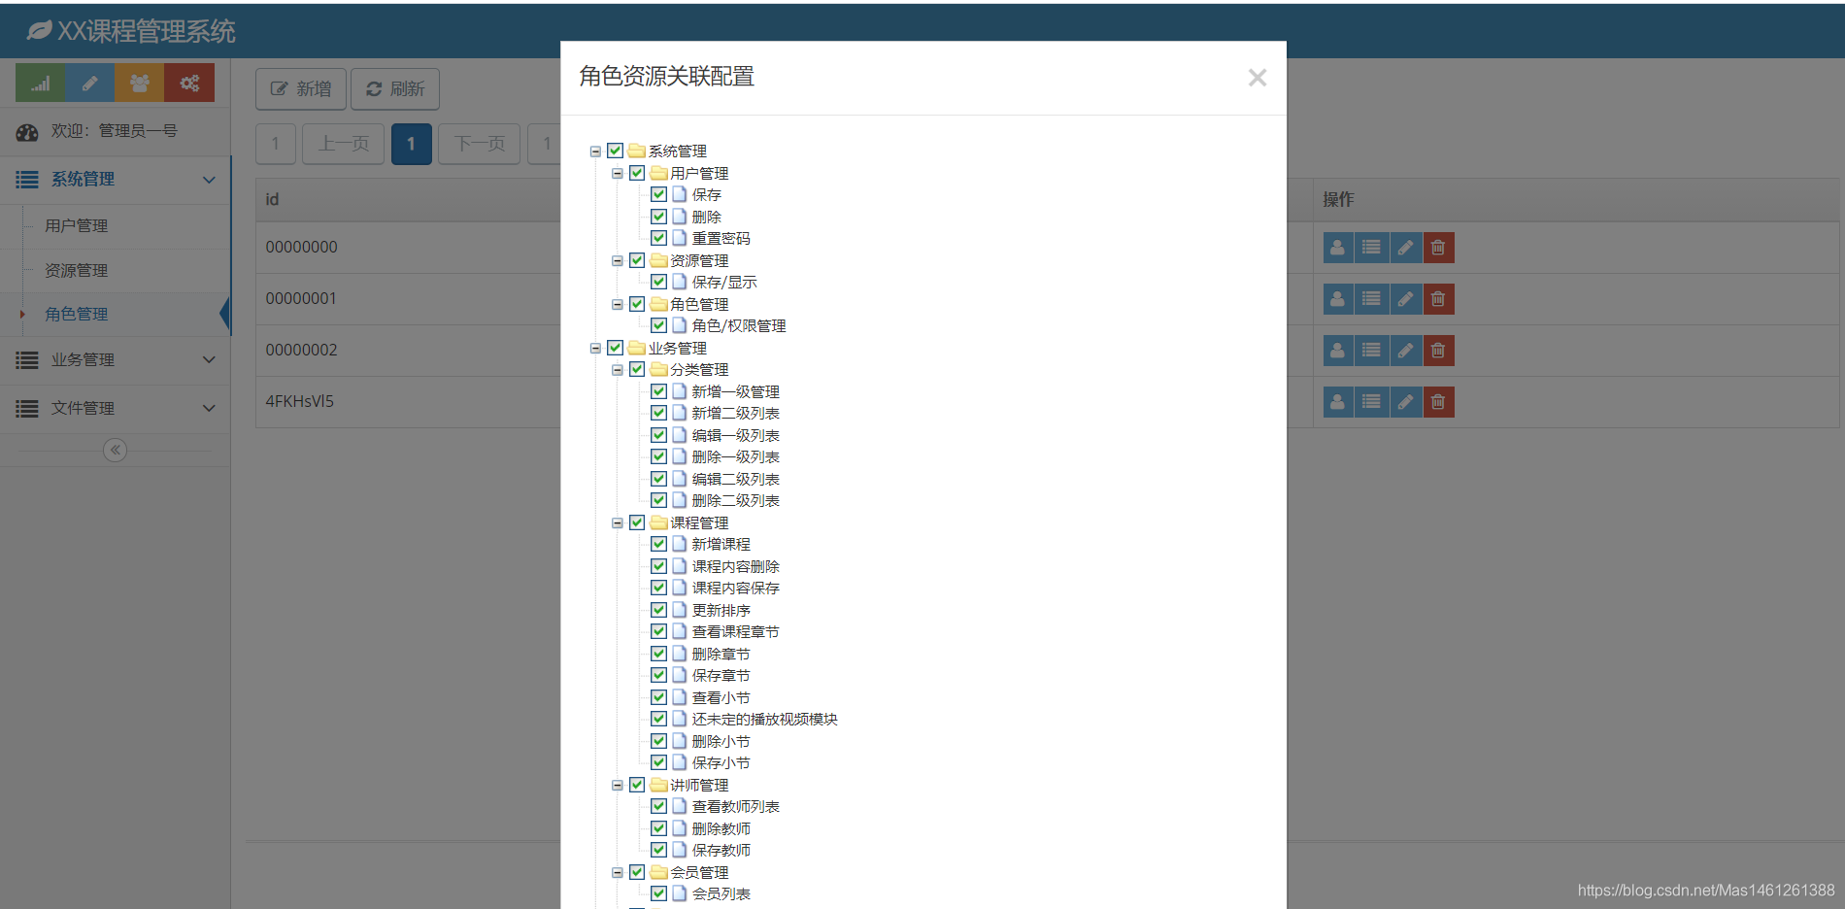Expand 文件管理 sidebar menu

click(115, 408)
